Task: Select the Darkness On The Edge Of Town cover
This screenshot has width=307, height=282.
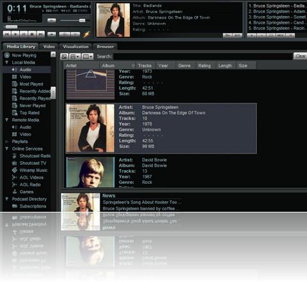Action: [90, 128]
